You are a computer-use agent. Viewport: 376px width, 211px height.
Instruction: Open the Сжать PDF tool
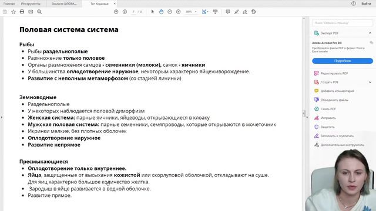(325, 109)
